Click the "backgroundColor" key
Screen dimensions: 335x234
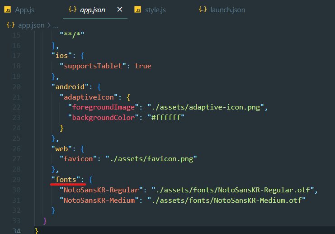click(x=103, y=117)
